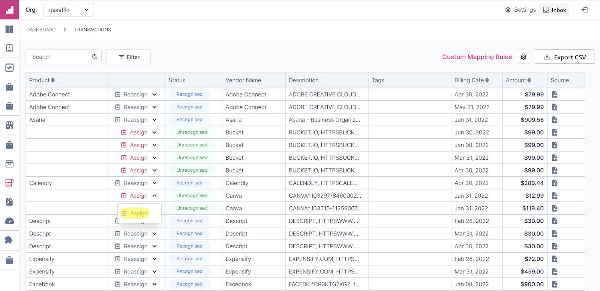
Task: Expand the Assign chevron for Bucket Jun 30
Action: pyautogui.click(x=154, y=132)
